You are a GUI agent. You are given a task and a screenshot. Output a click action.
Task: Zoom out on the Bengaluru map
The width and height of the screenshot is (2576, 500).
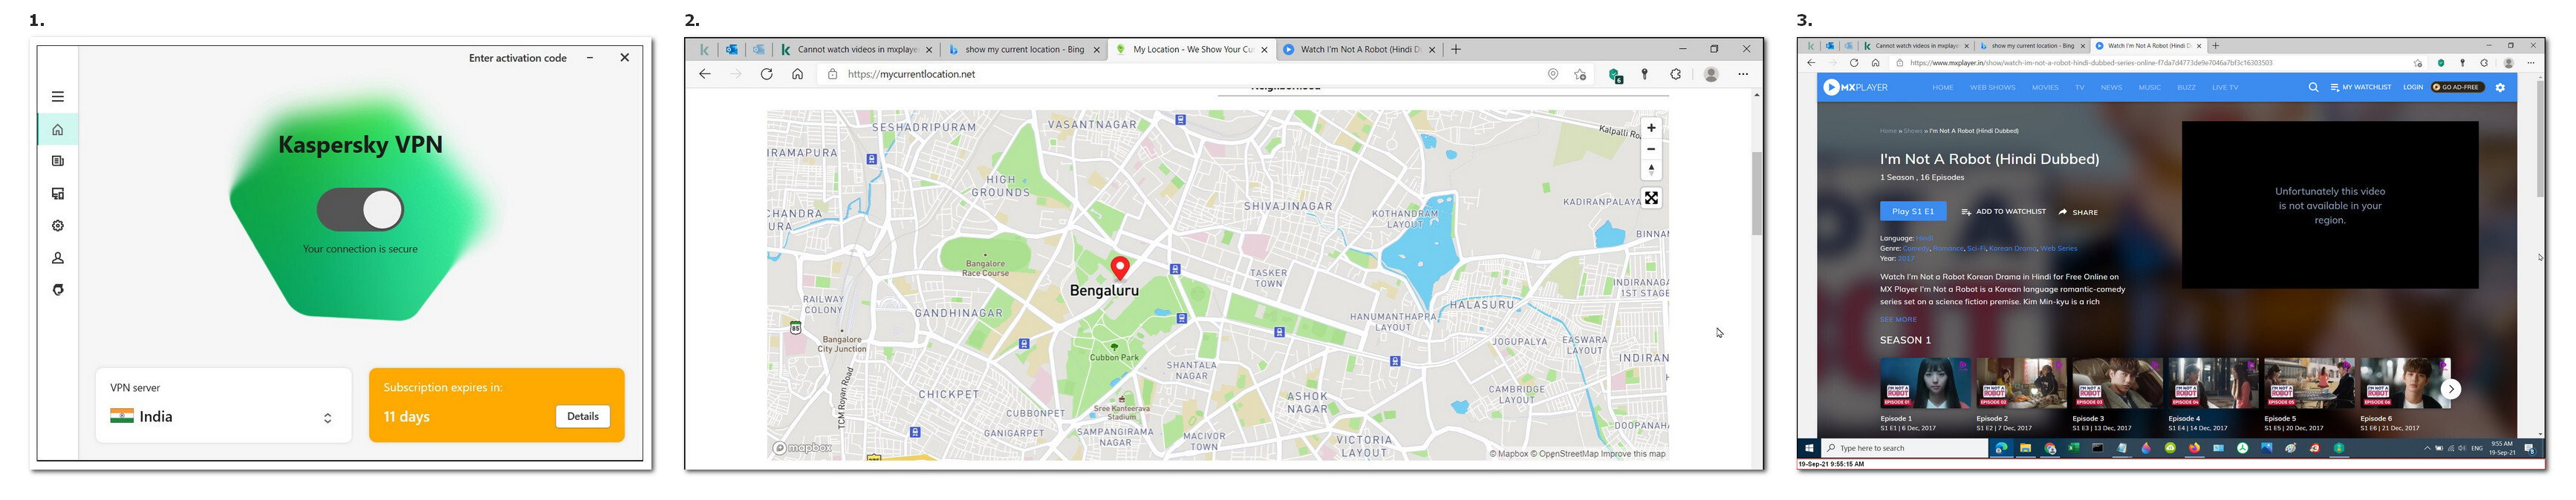coord(1651,148)
